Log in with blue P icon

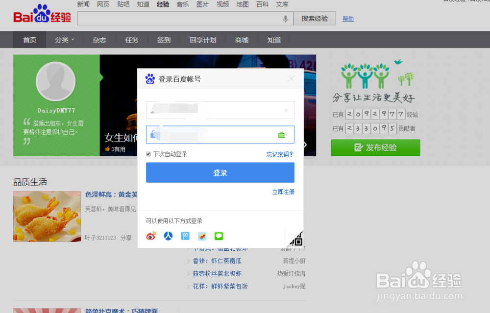tap(185, 236)
